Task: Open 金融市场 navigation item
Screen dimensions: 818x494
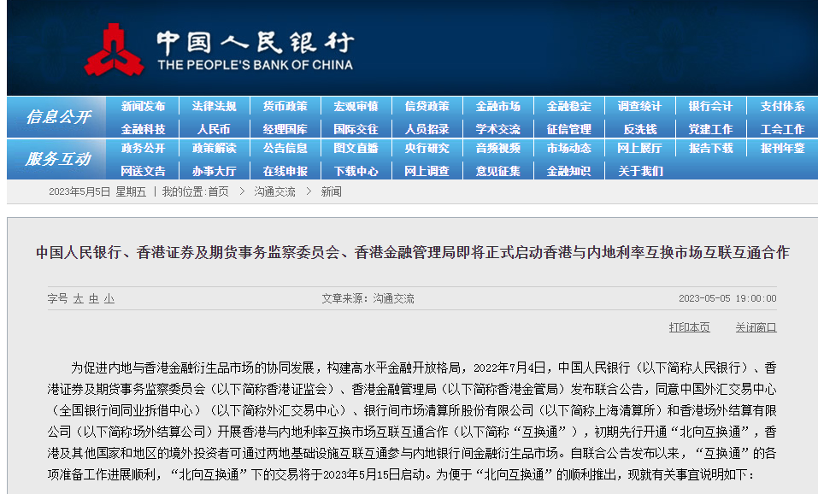Action: (x=497, y=107)
